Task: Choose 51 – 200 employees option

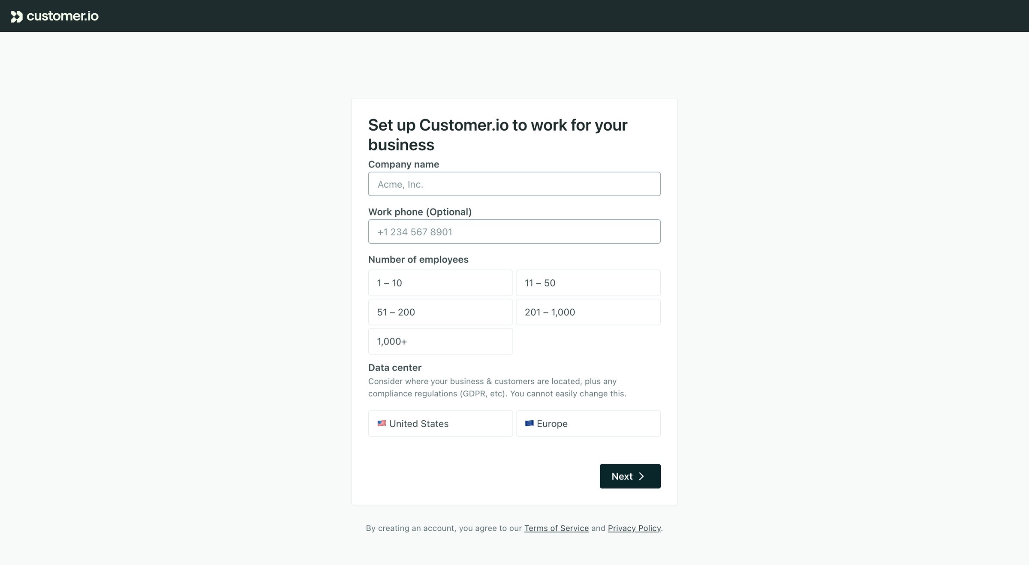Action: point(440,312)
